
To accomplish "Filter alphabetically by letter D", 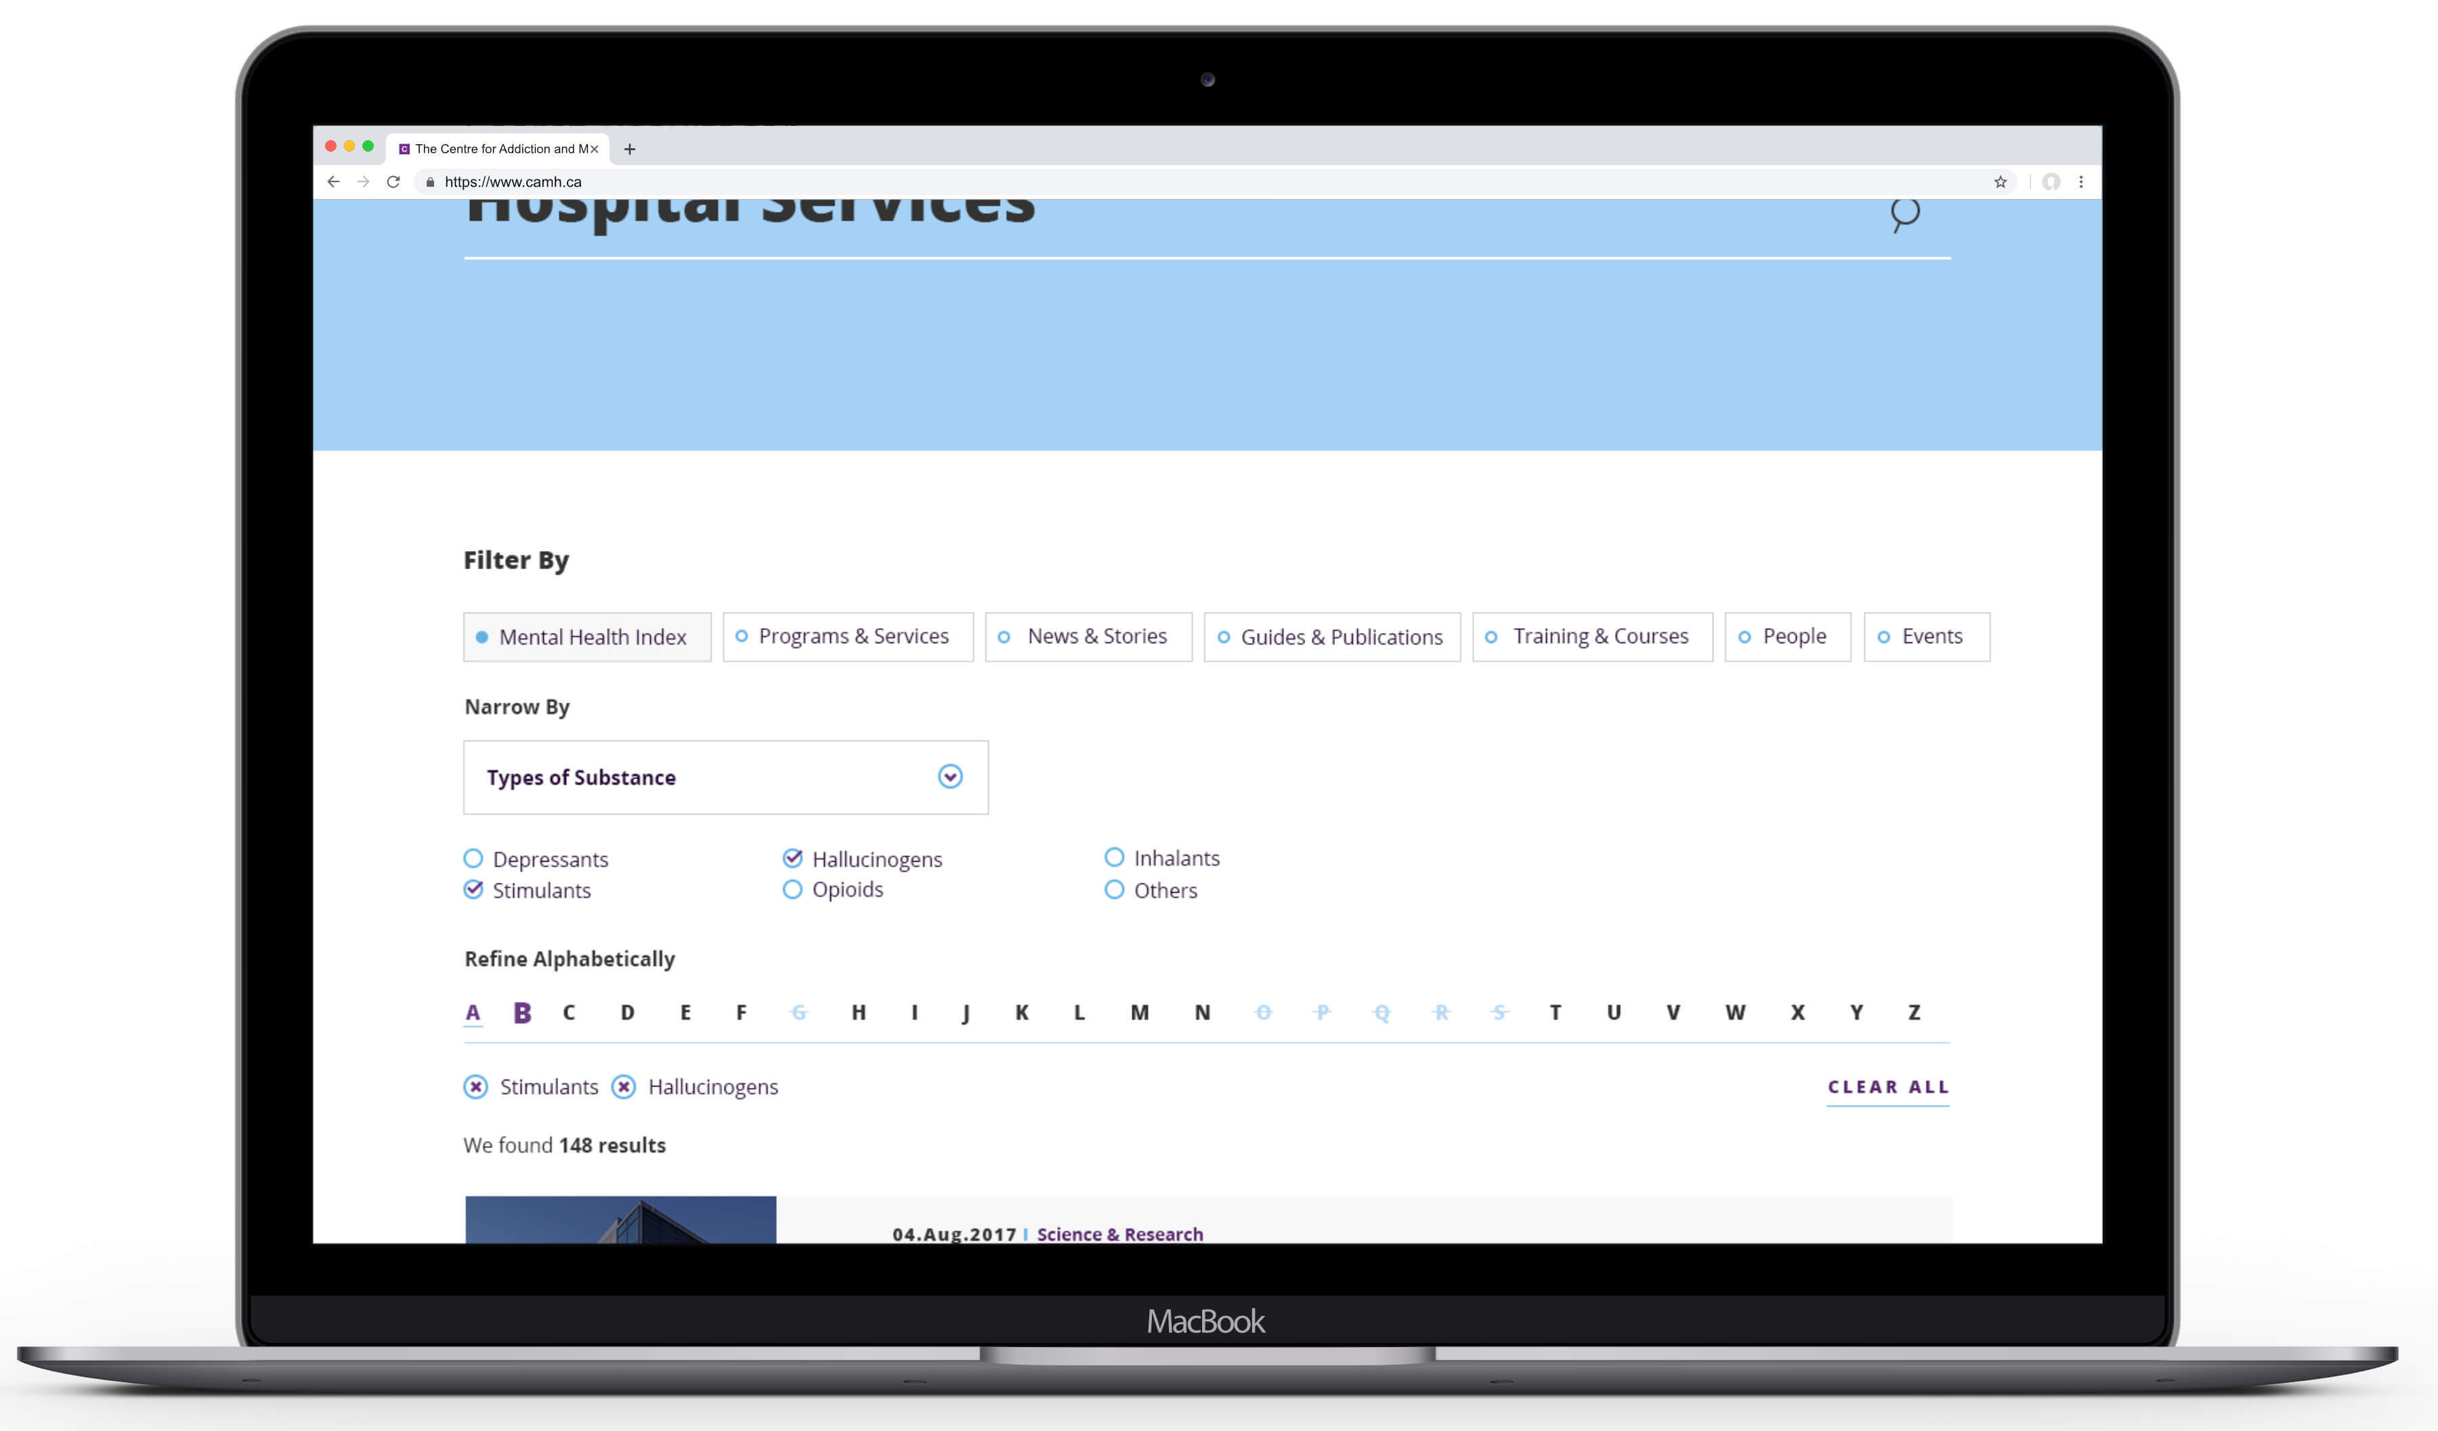I will coord(627,1013).
